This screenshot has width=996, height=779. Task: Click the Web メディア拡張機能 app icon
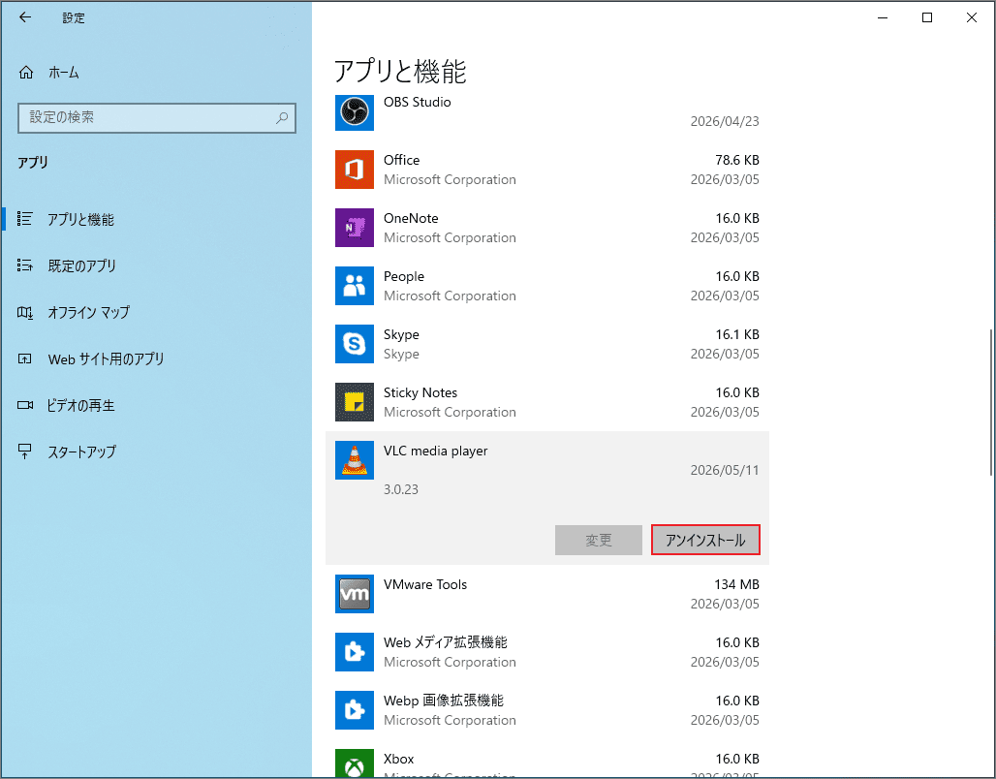point(355,652)
